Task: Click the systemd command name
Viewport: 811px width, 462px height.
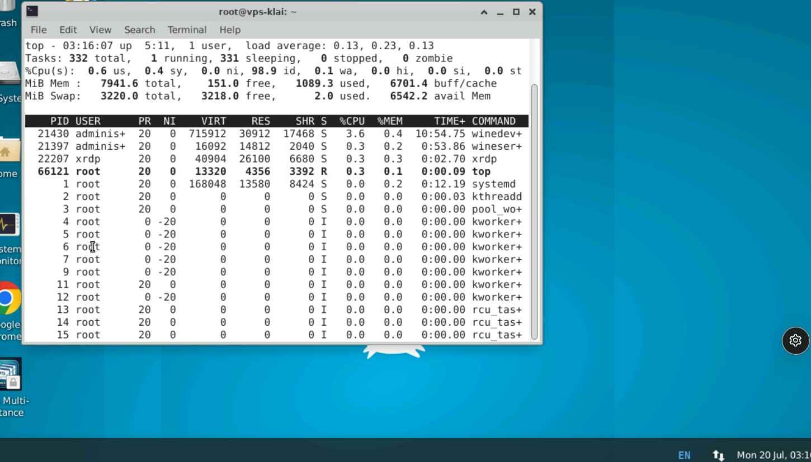Action: click(x=494, y=184)
